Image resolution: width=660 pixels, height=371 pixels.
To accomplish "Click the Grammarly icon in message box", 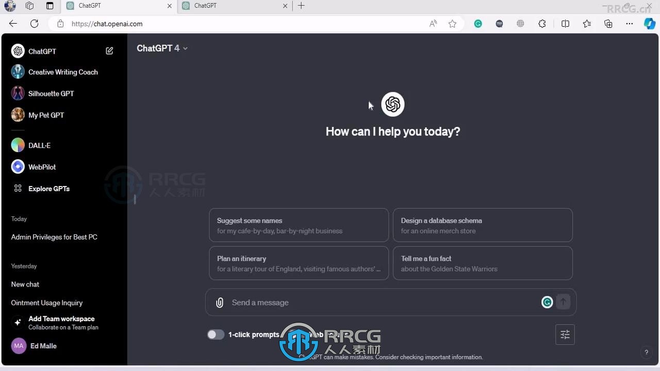I will click(547, 302).
